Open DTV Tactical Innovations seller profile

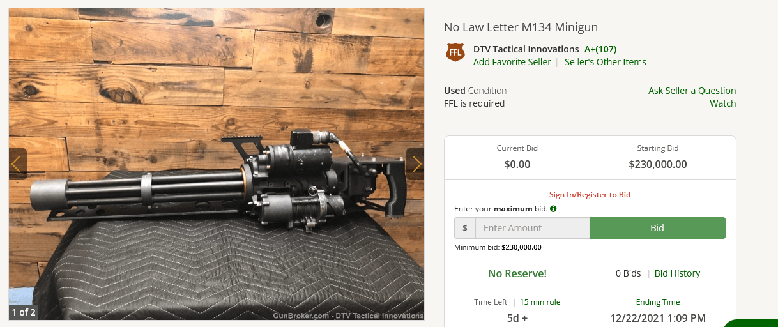(x=526, y=49)
